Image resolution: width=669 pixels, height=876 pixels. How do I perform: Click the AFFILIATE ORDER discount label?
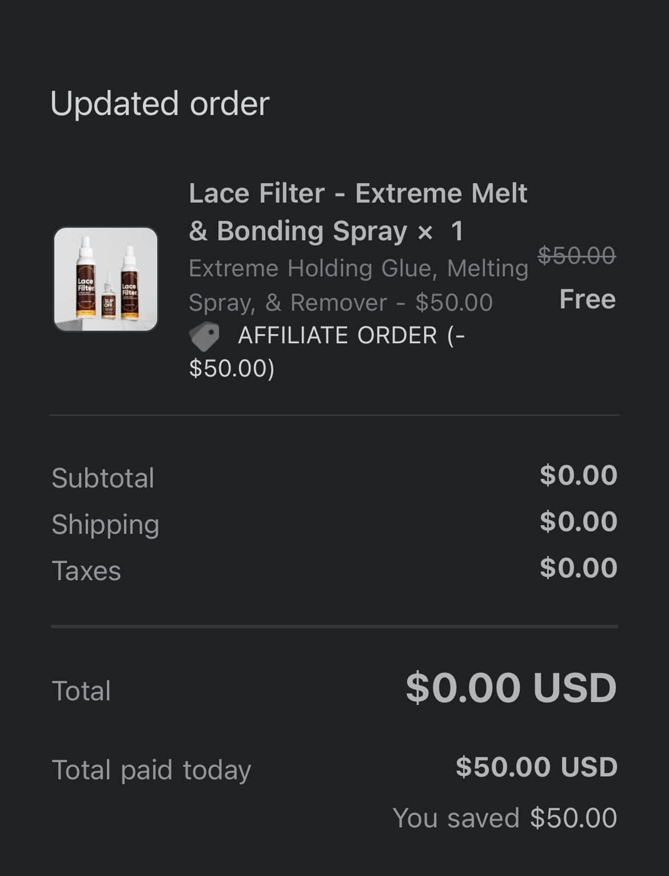coord(327,351)
